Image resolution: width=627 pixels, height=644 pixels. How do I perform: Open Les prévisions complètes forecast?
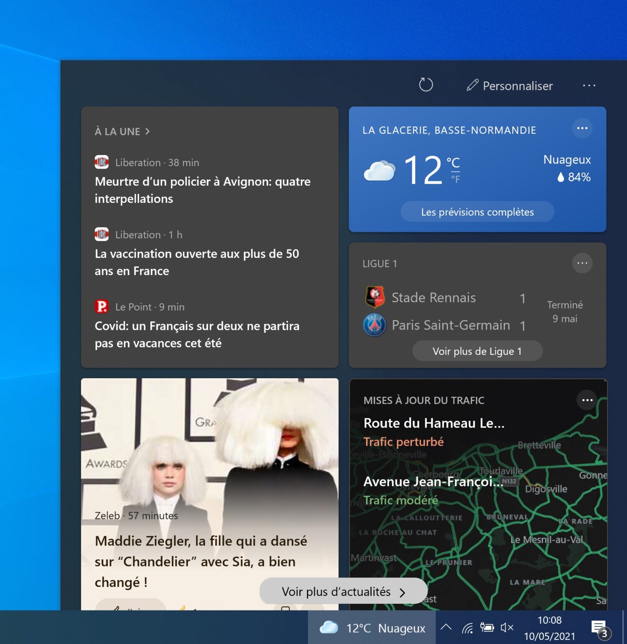[477, 212]
